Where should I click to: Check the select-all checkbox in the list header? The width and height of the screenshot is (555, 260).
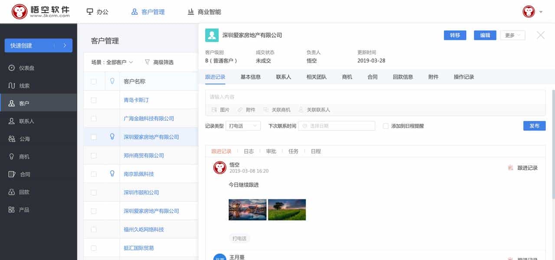[x=94, y=81]
